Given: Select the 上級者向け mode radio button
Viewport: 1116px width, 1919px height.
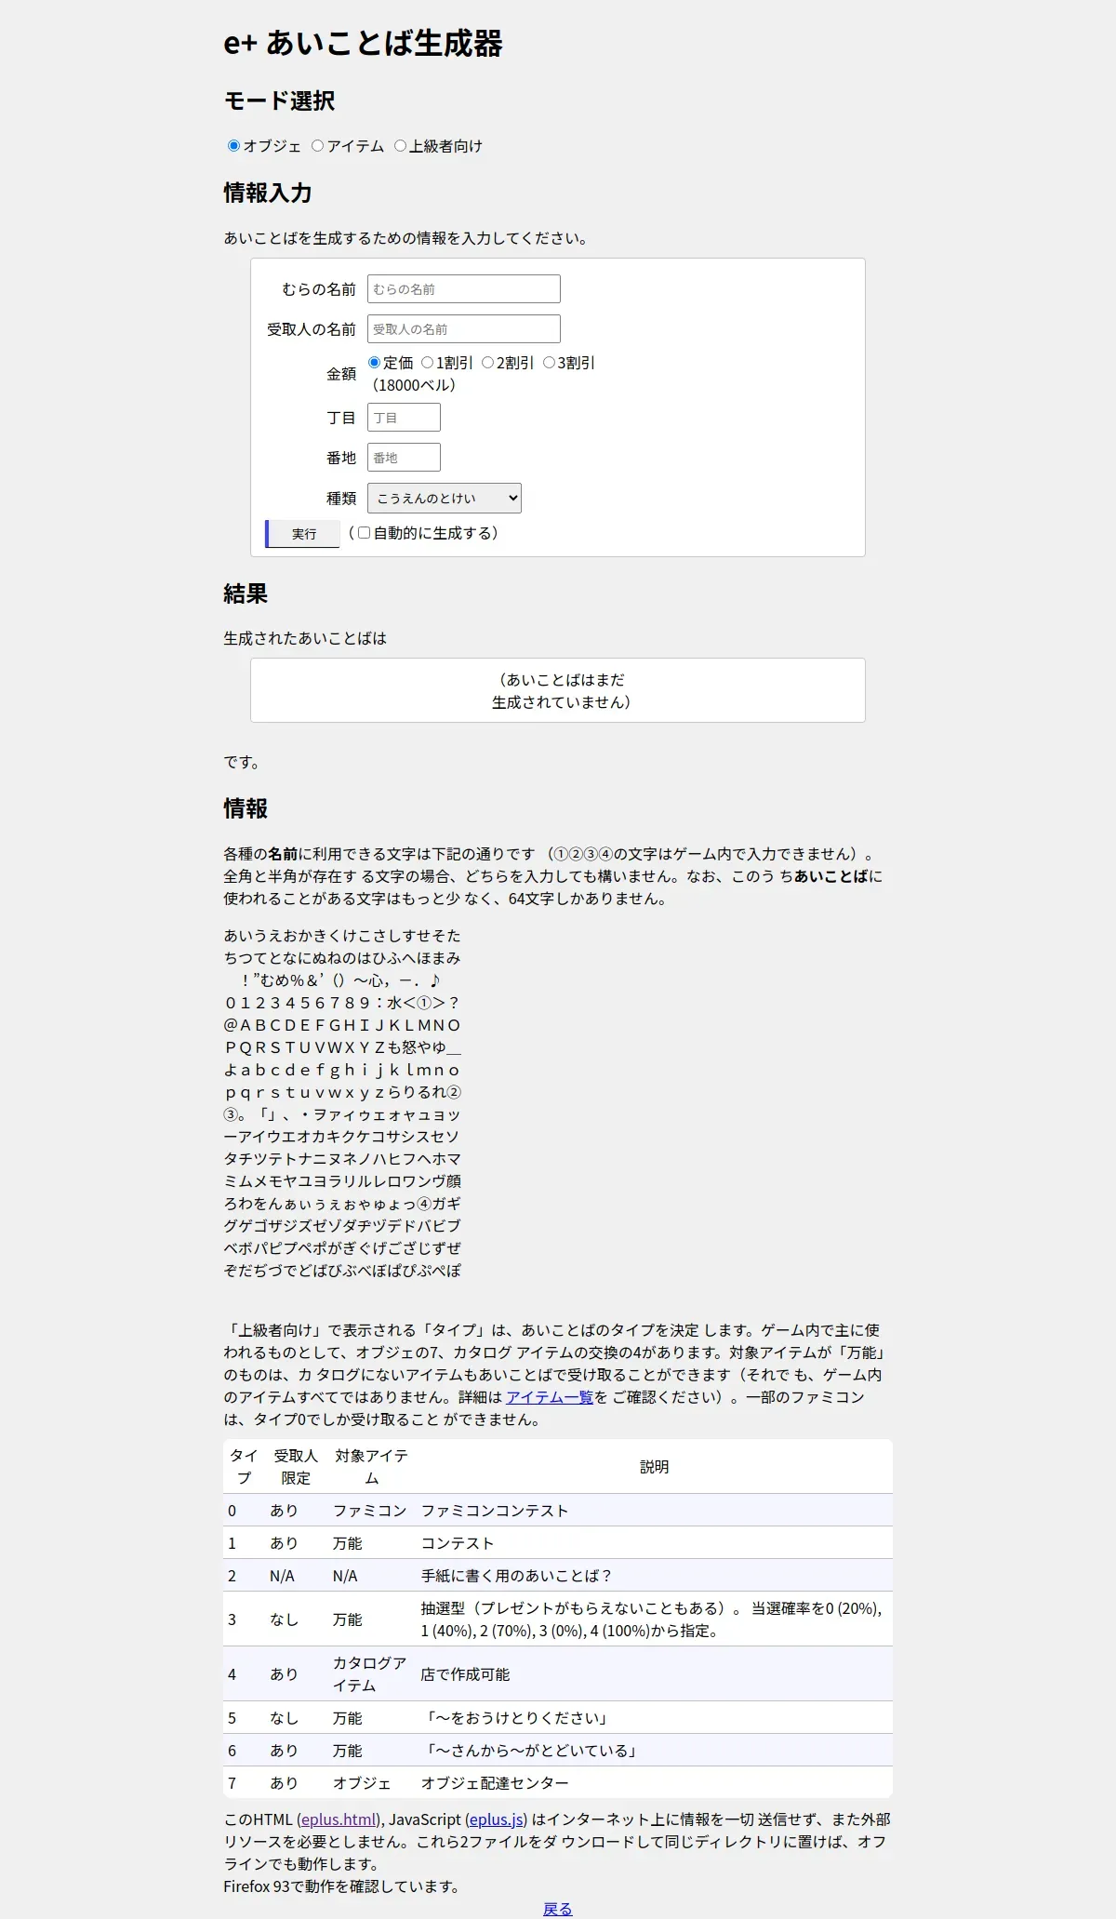Looking at the screenshot, I should coord(401,145).
